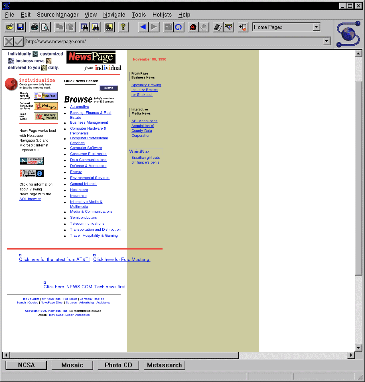
Task: Expand the Home Pages hotlist dropdown
Action: click(316, 27)
